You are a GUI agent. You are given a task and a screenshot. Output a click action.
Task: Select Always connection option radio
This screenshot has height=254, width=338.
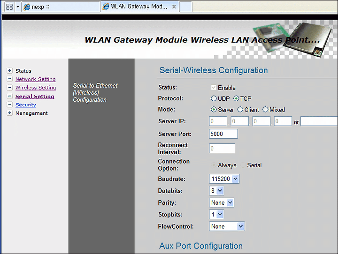[x=214, y=165]
